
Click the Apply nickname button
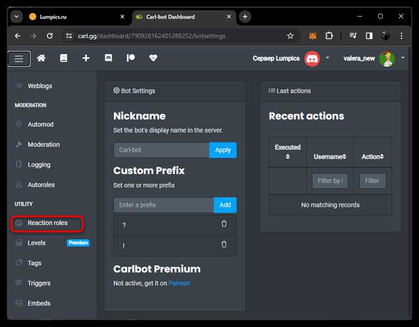click(x=223, y=150)
